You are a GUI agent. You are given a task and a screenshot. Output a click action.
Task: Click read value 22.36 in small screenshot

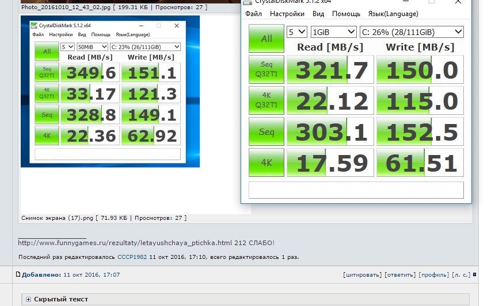pyautogui.click(x=90, y=135)
